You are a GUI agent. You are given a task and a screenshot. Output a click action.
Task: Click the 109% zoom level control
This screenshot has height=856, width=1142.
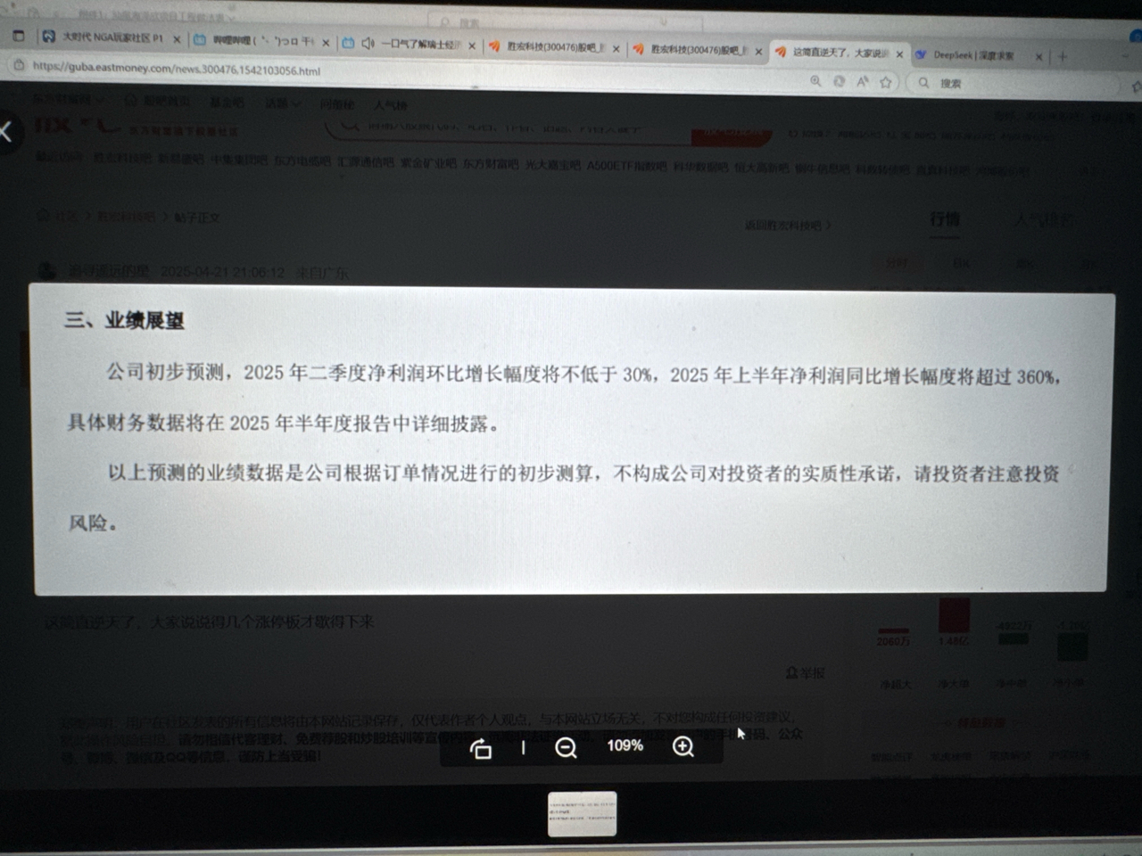(625, 747)
